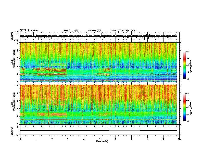Screen dimensions: 202x156
Task: Click the "-7" label on ch.1 color bar
Action: coord(188,79)
